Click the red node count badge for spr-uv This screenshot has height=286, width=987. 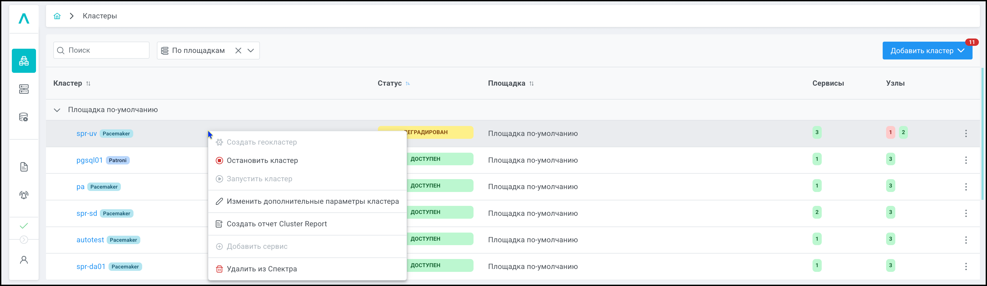coord(890,132)
